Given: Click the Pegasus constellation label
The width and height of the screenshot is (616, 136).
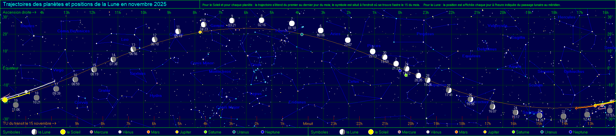Looking at the screenshot, I should [x=425, y=34].
